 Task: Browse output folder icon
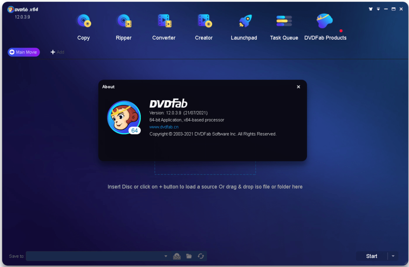tap(189, 256)
